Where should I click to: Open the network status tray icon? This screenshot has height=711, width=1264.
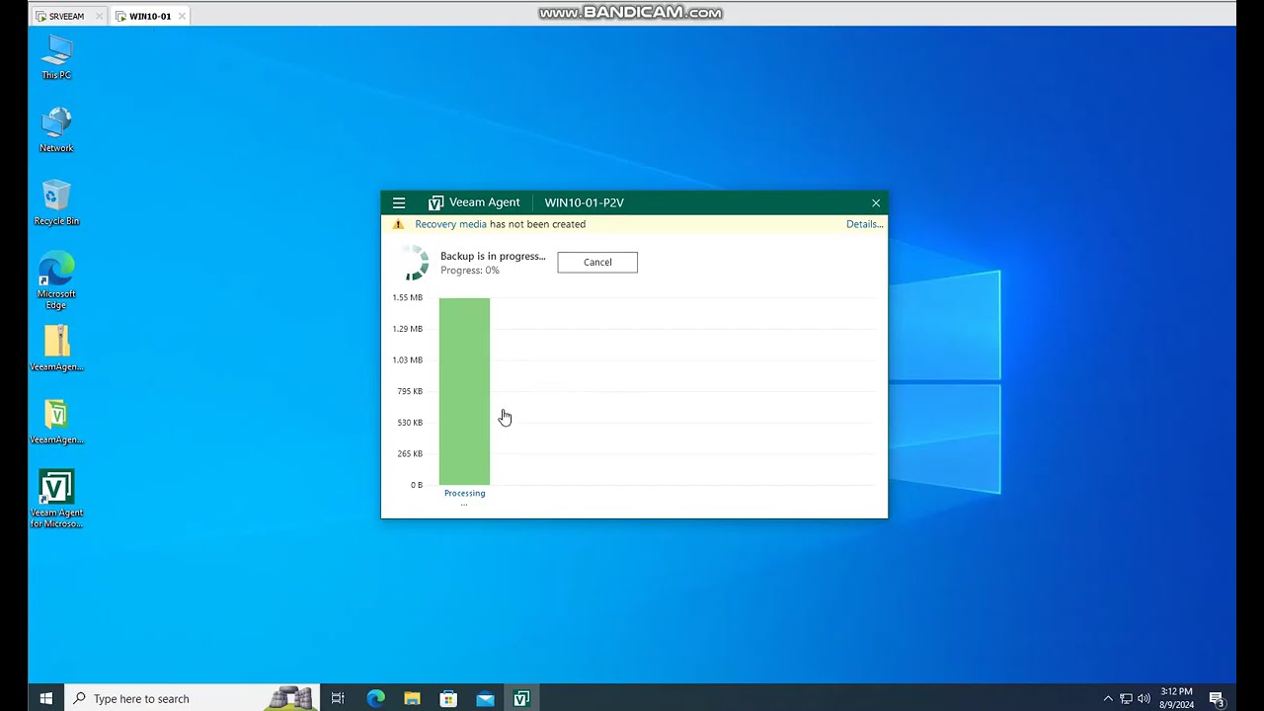point(1126,699)
